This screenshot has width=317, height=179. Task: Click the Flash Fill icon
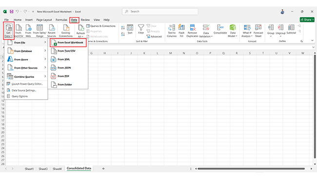tap(181, 31)
